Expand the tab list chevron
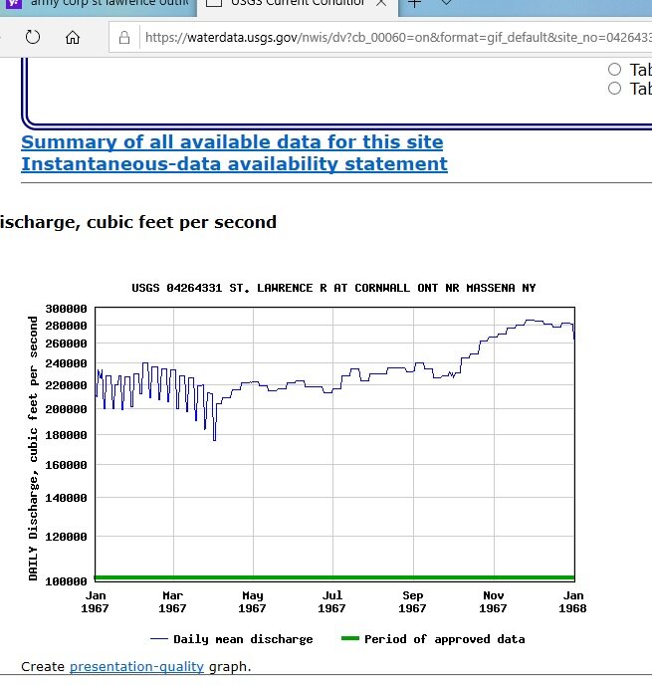 447,3
